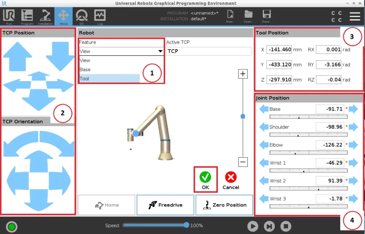This screenshot has width=365, height=234.
Task: Choose View in the Feature list
Action: click(109, 60)
